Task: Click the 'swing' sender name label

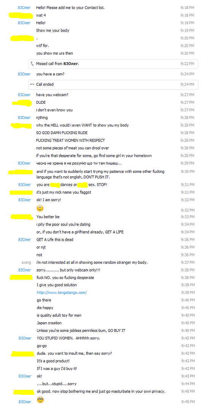Action: click(x=26, y=262)
